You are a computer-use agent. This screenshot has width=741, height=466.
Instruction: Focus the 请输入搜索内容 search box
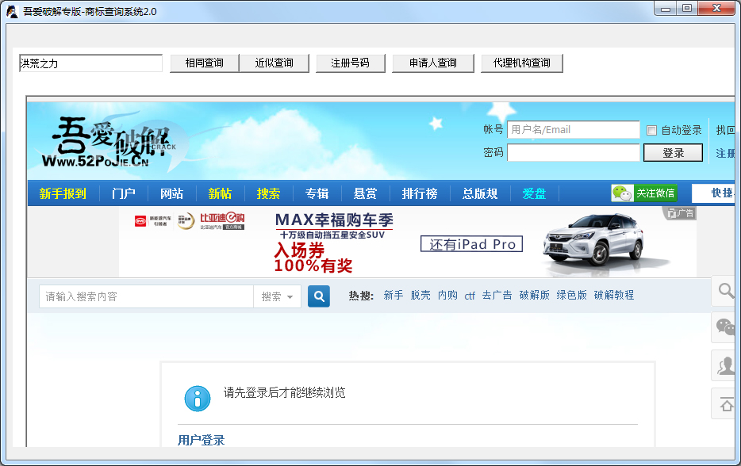coord(147,296)
